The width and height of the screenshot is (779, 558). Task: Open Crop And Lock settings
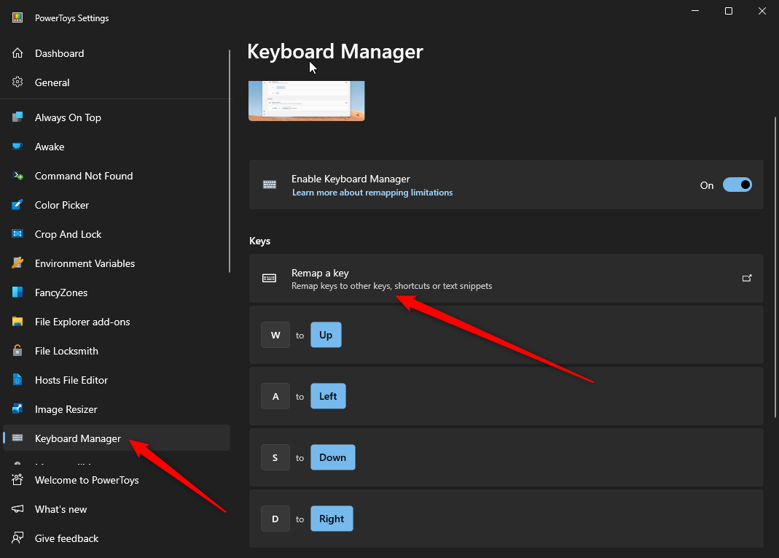point(68,234)
